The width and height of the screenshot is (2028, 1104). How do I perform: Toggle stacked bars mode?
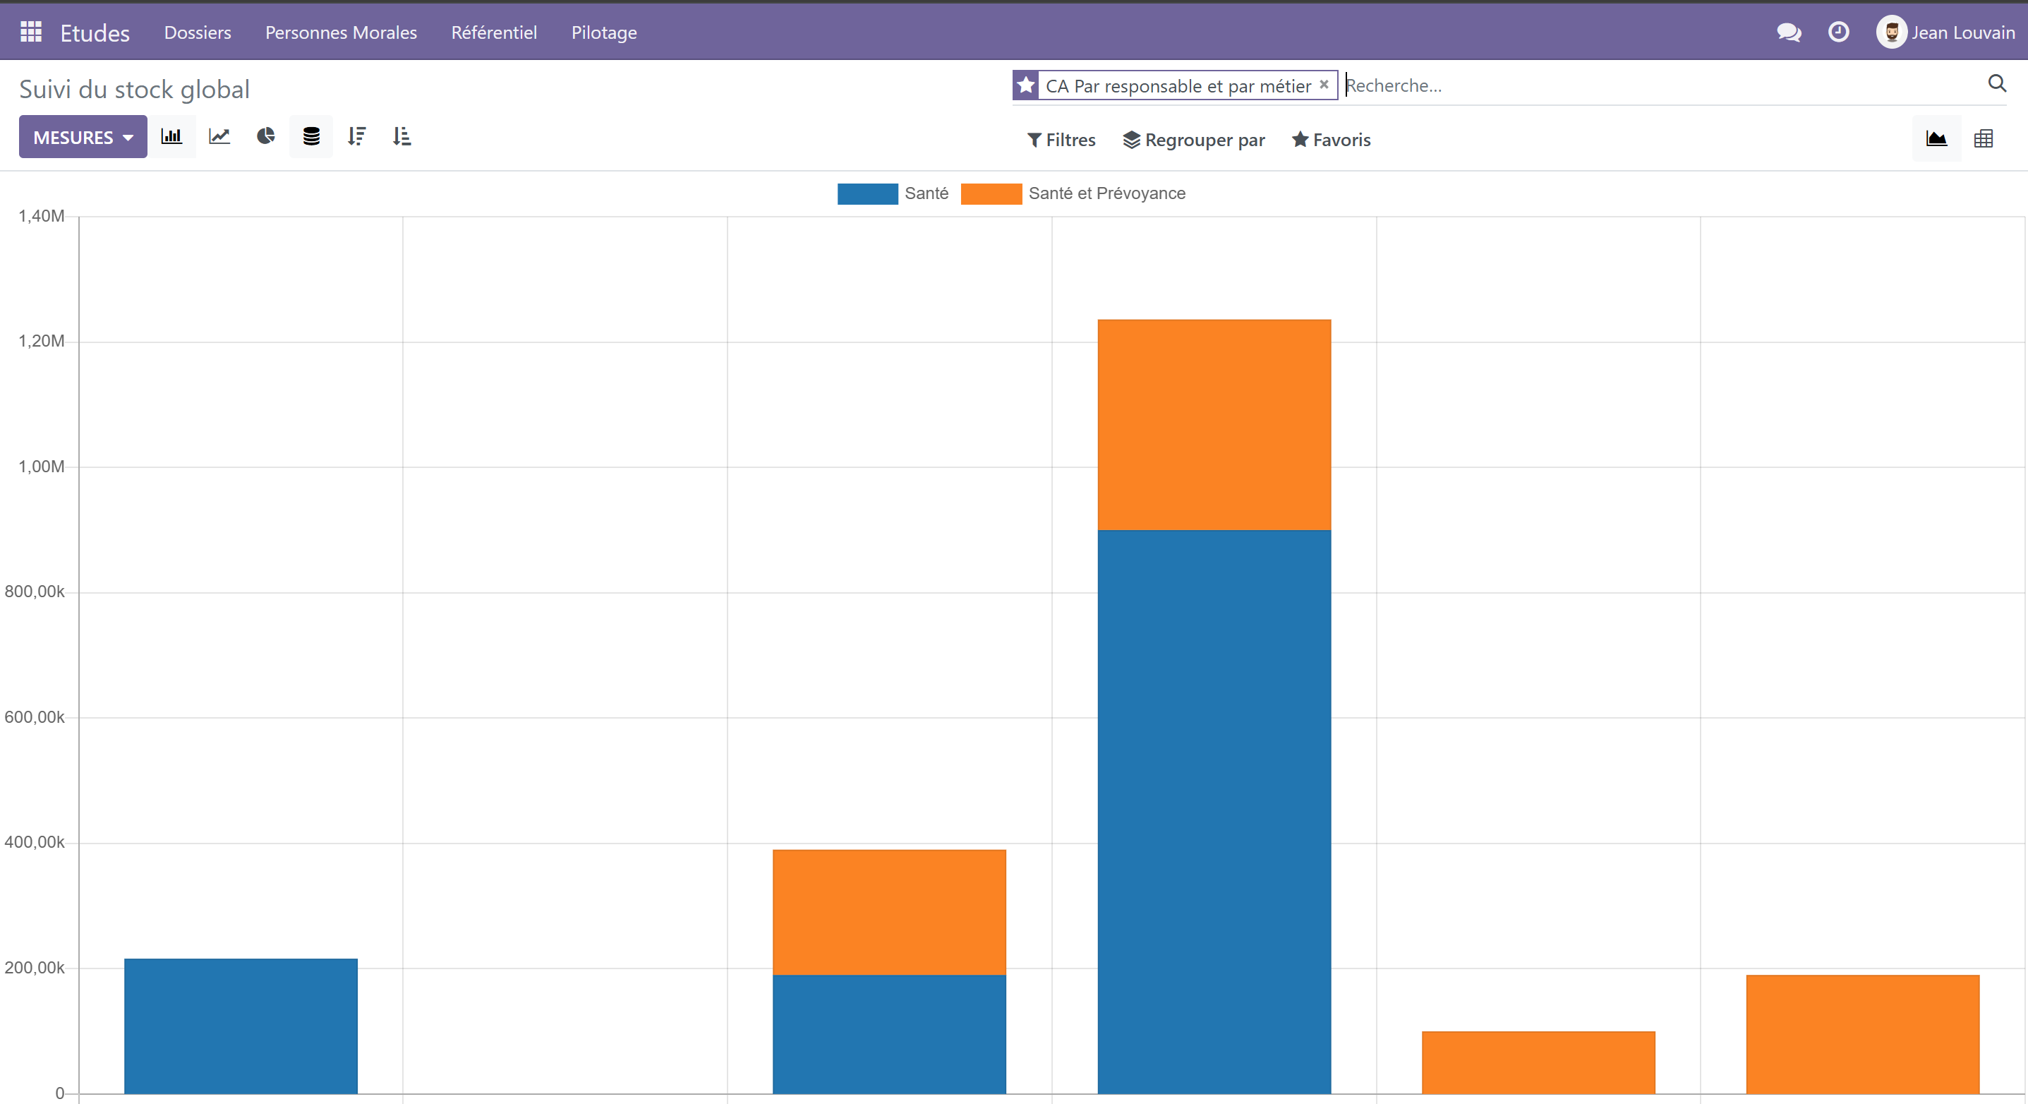(x=312, y=137)
